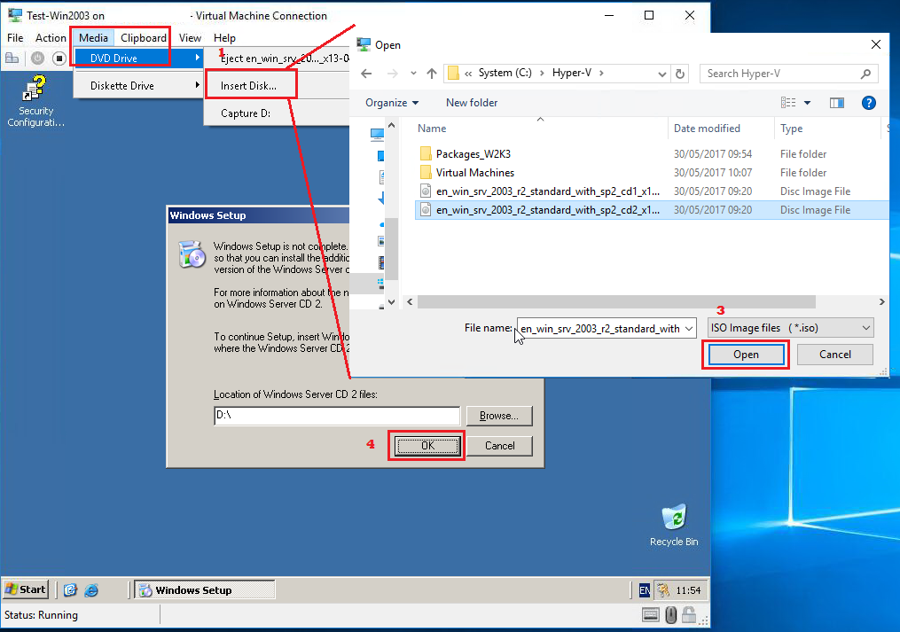Open the Security Configuration desktop shortcut
900x632 pixels.
[x=35, y=99]
